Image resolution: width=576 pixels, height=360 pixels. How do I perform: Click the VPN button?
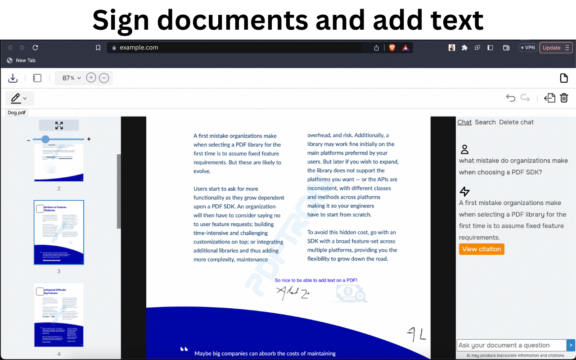click(x=528, y=48)
